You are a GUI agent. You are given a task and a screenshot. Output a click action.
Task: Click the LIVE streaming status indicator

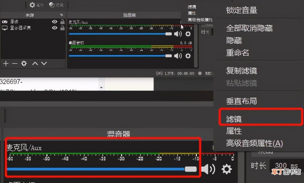[175, 73]
